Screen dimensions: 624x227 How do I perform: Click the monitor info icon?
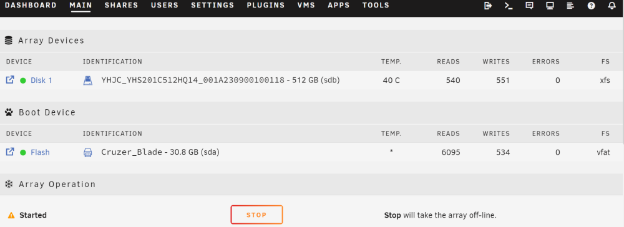tap(550, 6)
